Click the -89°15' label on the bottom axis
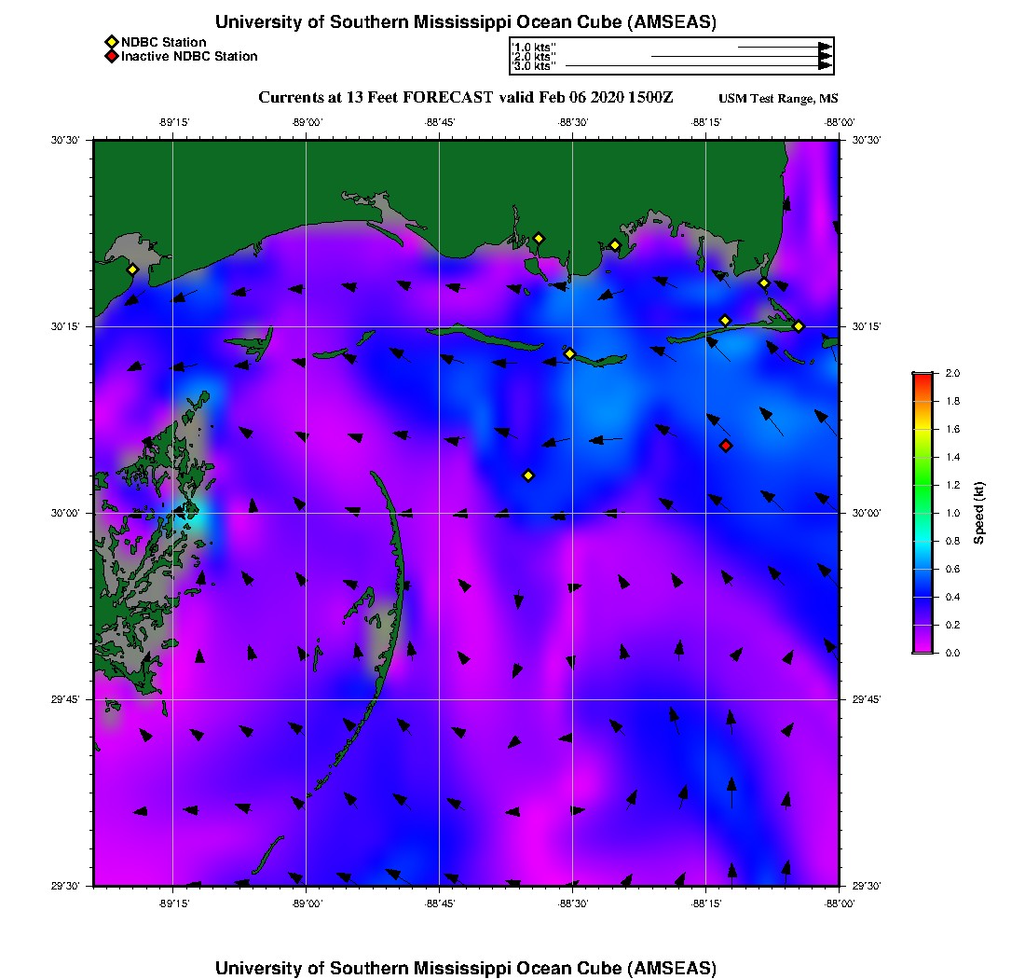Viewport: 1025px width, 979px height. click(174, 903)
